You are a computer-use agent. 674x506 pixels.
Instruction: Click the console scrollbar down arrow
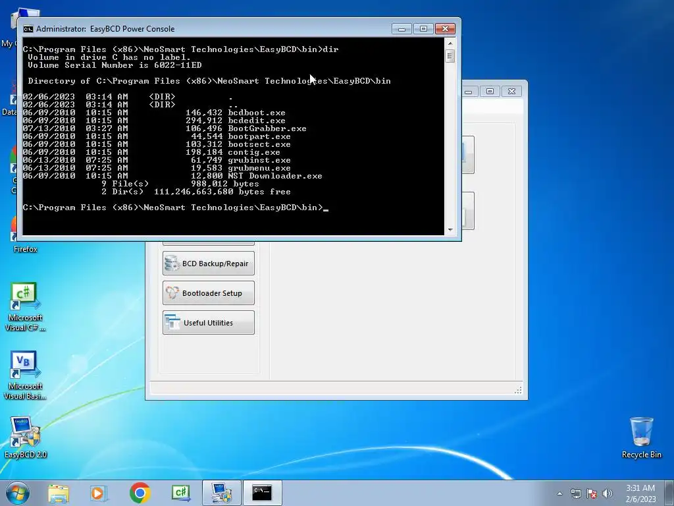click(450, 230)
